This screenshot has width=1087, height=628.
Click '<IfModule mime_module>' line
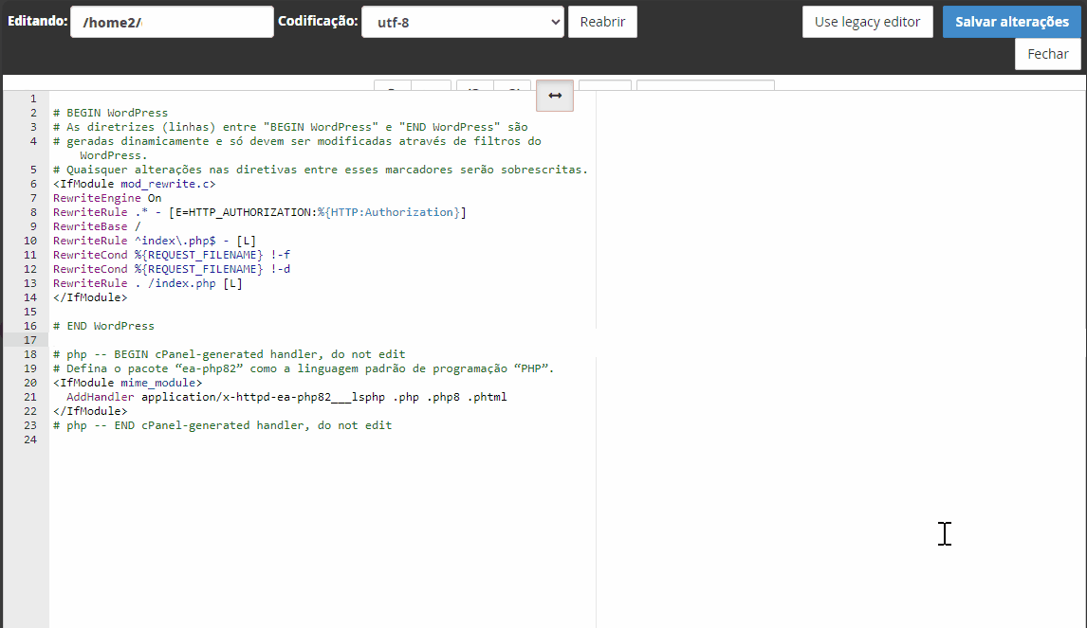point(127,383)
